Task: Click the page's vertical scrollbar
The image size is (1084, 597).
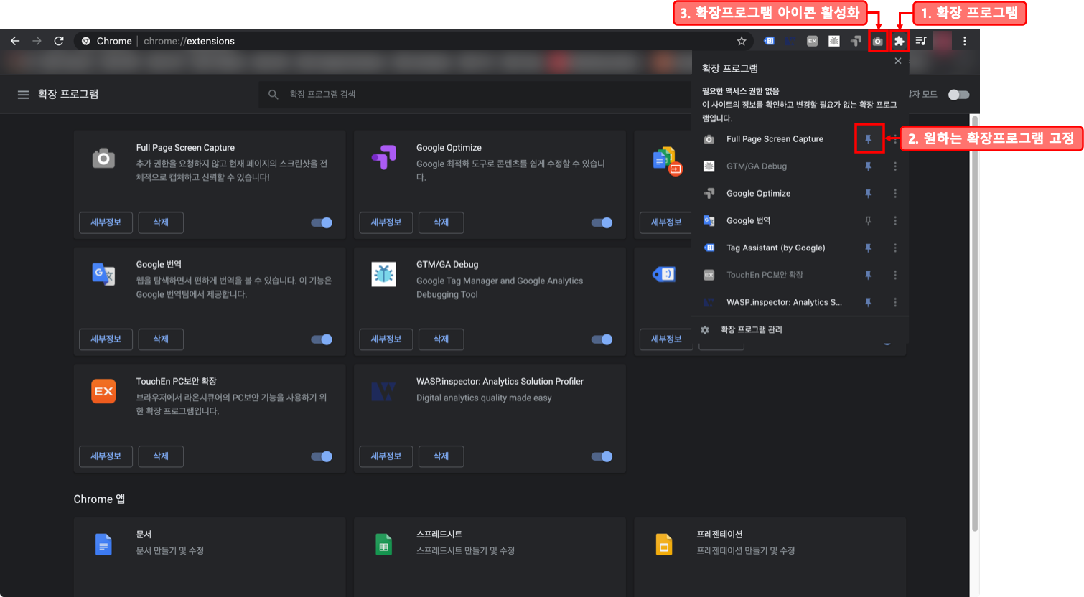Action: click(x=974, y=323)
